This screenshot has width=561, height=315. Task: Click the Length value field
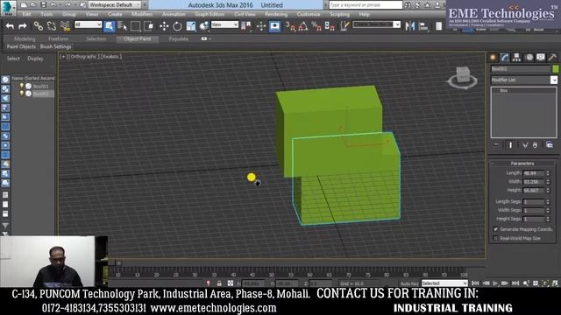tap(533, 173)
